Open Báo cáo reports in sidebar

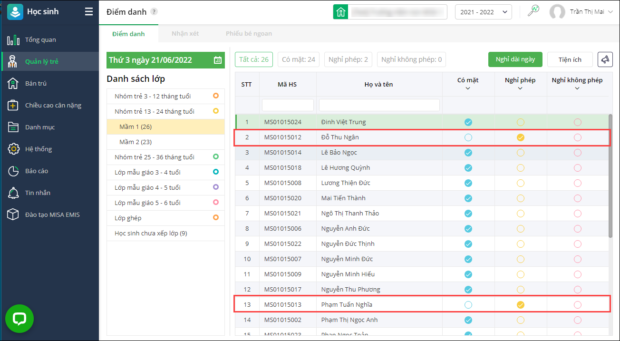point(37,171)
